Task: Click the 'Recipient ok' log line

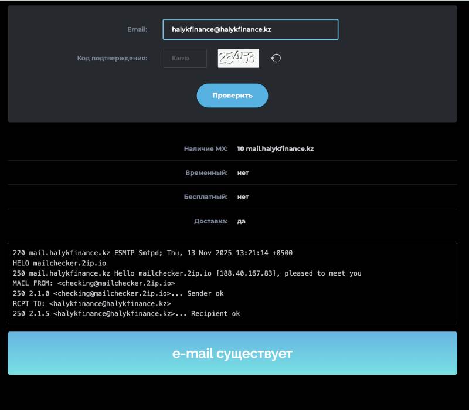Action: pyautogui.click(x=126, y=314)
